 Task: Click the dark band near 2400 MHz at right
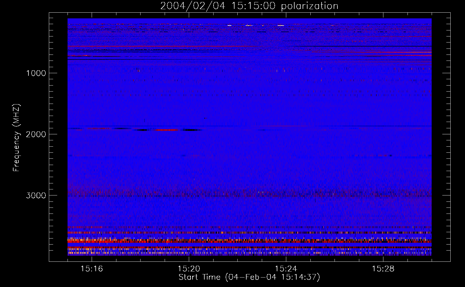(402, 156)
